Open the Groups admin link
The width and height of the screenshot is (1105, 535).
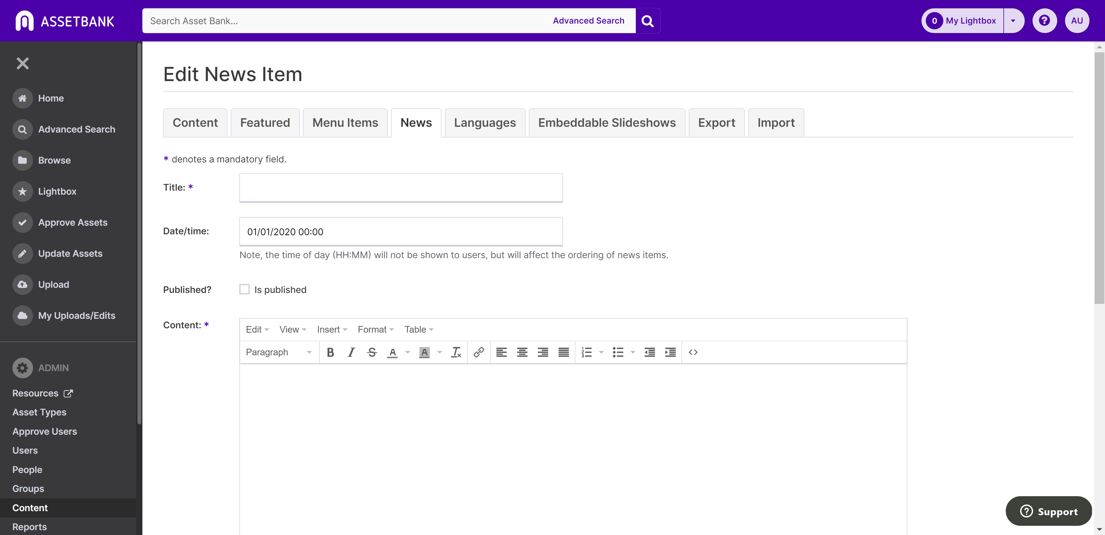pyautogui.click(x=28, y=489)
